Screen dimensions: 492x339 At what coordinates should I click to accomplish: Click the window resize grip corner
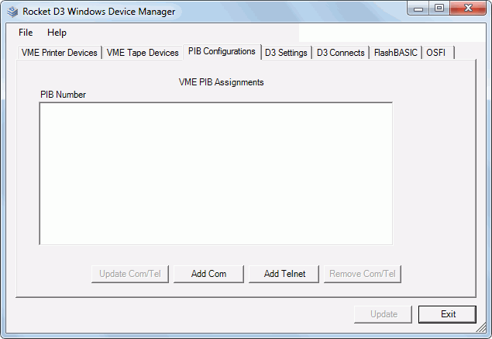coord(481,328)
